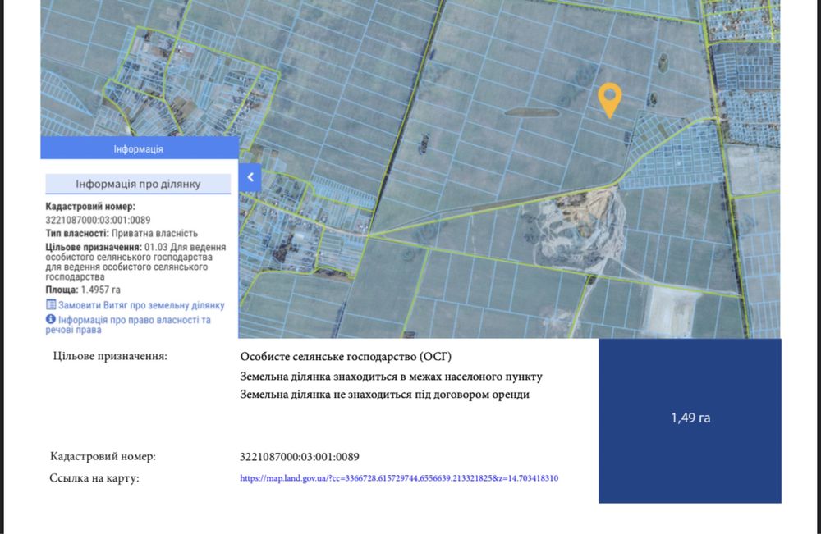Click the Цільове призначення 01.03 text in the panel

click(136, 262)
